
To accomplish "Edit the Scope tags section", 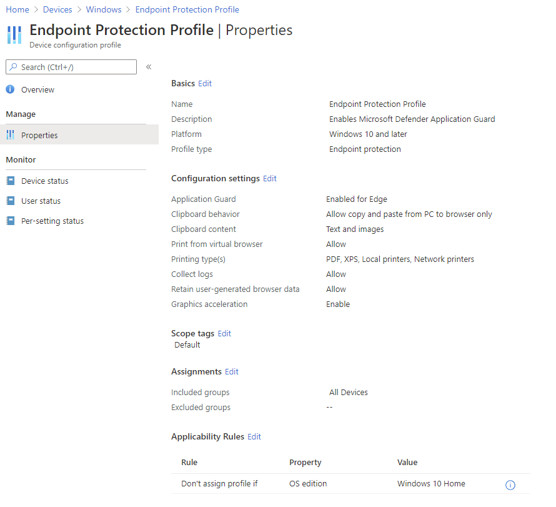I will [x=224, y=333].
